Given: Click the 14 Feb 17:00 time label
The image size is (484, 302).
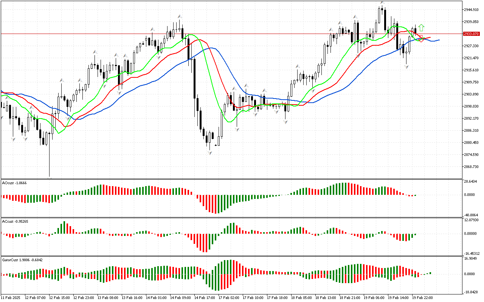Looking at the screenshot, I should point(205,298).
